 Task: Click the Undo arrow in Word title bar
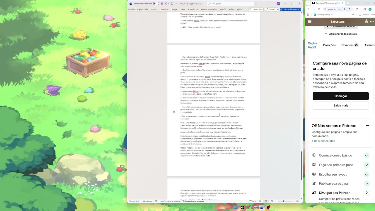(x=166, y=4)
